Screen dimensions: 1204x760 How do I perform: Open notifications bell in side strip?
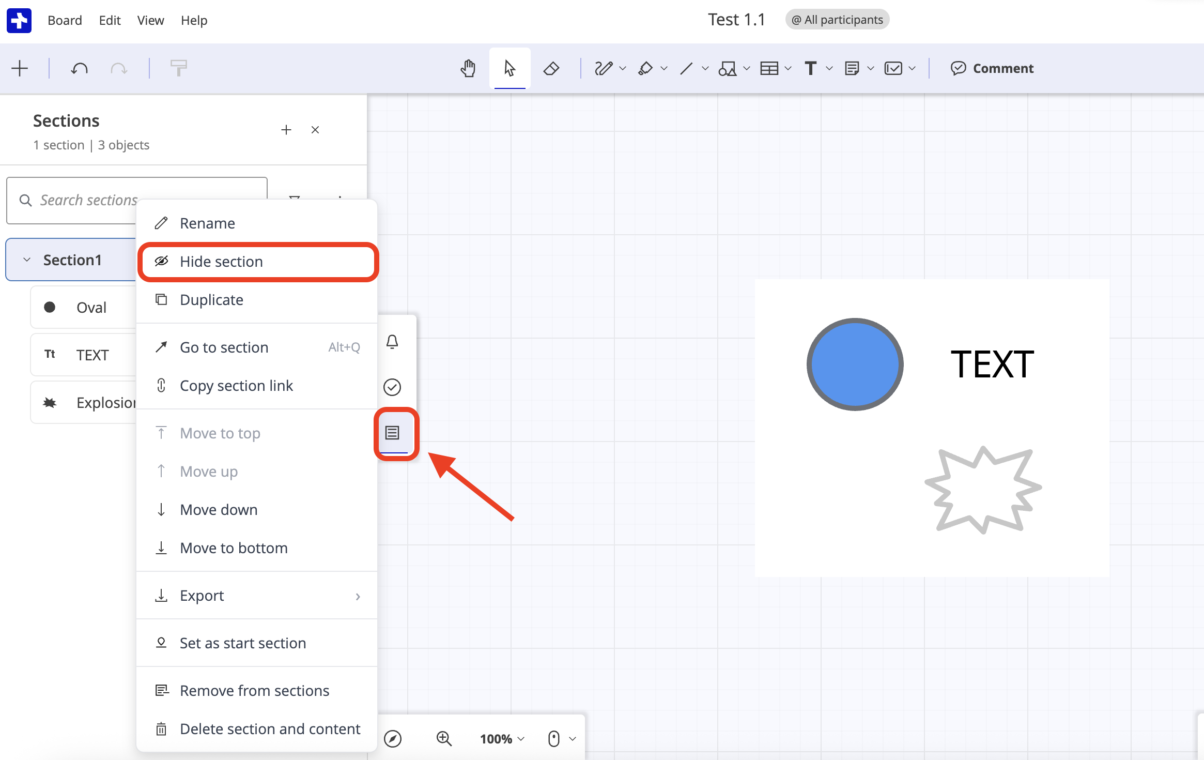pos(392,342)
